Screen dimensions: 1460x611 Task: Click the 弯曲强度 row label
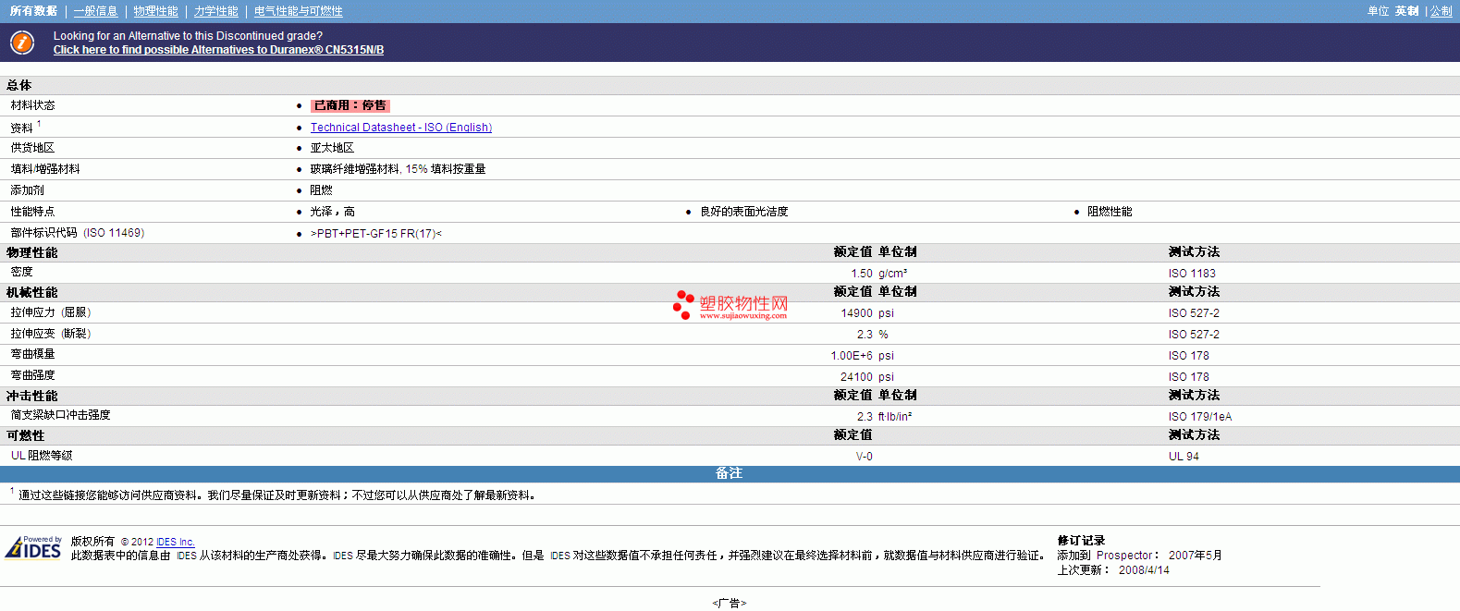point(32,375)
